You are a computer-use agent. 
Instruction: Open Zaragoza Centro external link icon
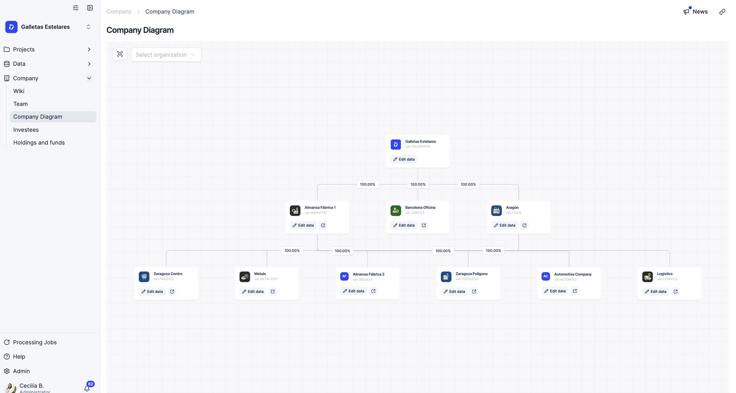coord(172,291)
